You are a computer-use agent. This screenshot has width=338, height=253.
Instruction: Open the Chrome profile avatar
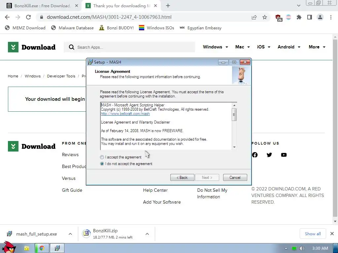click(320, 17)
